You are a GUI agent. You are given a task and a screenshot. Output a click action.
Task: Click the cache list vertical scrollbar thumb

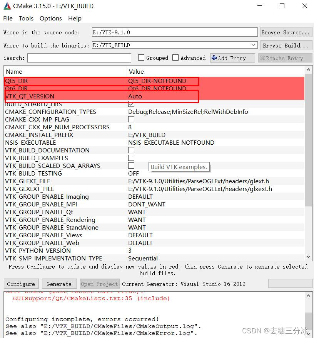pos(308,140)
